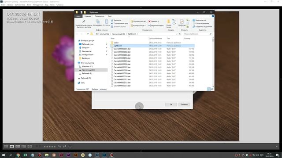Image resolution: width=282 pixels, height=158 pixels.
Task: Click the Отмена button in the dialog
Action: click(184, 104)
